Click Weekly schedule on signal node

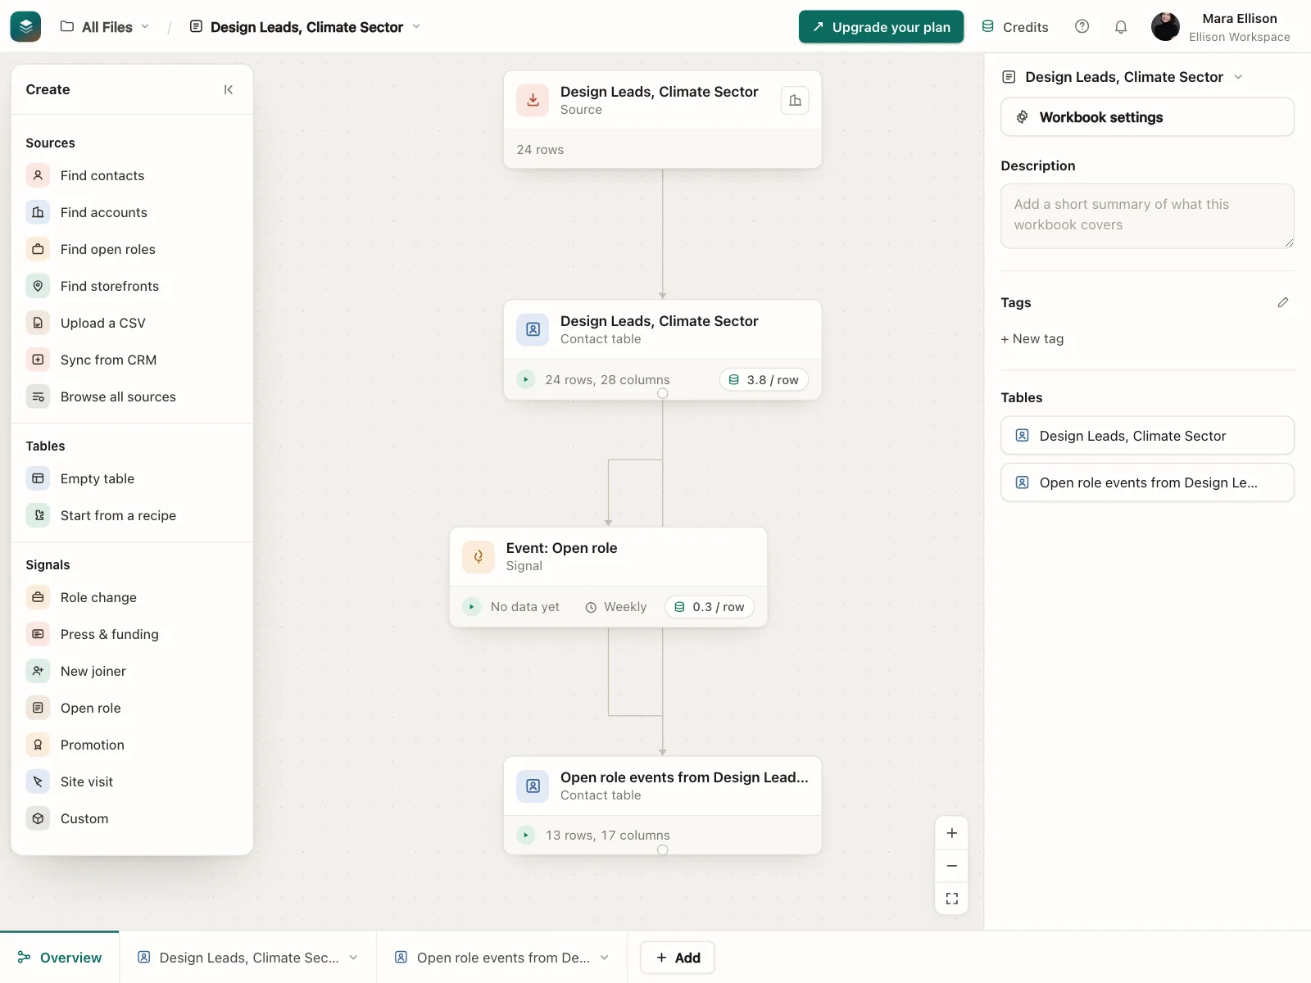click(616, 607)
